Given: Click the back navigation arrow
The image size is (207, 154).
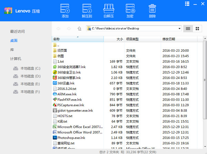Looking at the screenshot, I should [58, 29].
